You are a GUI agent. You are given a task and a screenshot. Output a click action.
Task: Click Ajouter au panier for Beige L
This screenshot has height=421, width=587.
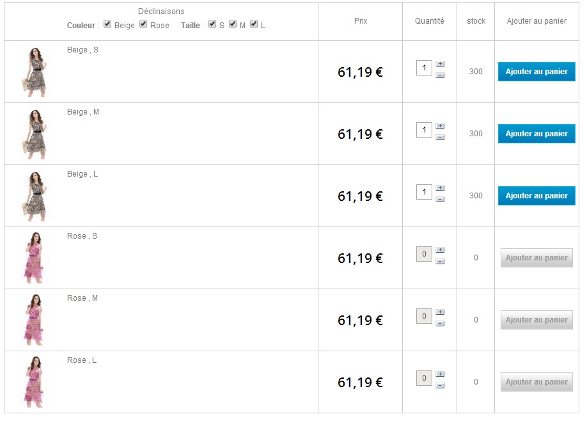(x=536, y=196)
